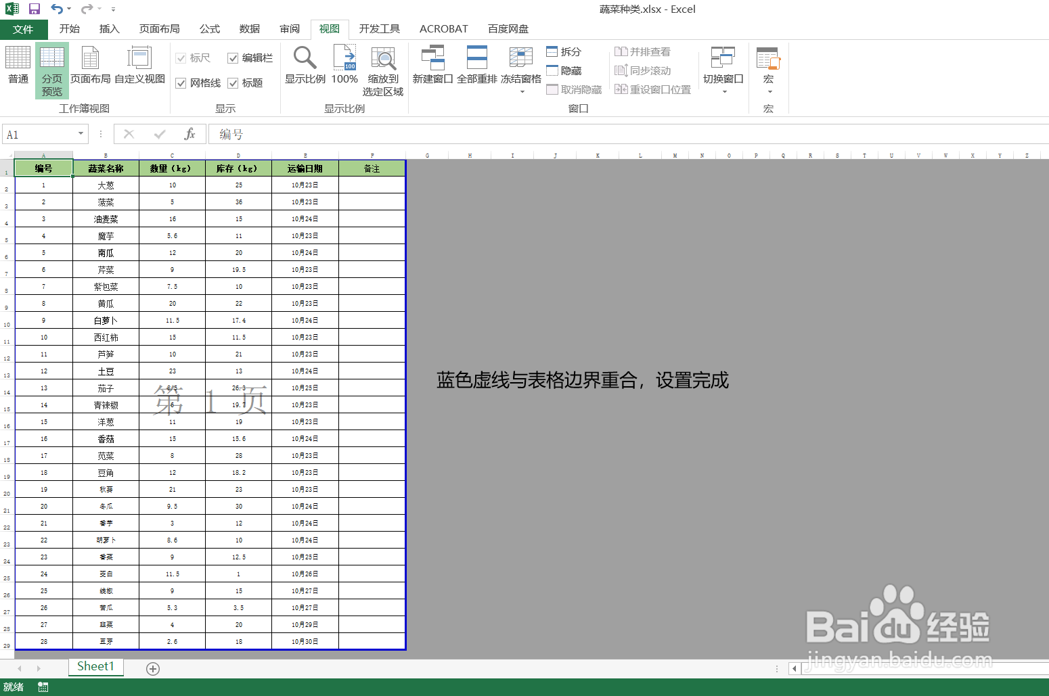Open the Undo history dropdown arrow
The image size is (1049, 696).
(69, 9)
